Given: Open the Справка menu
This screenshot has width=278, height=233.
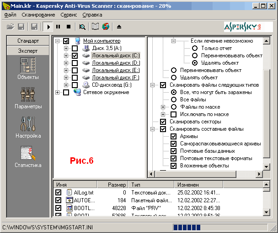Looking at the screenshot, I should [x=92, y=15].
